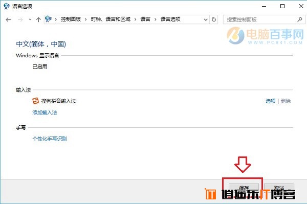Click the search magnifier icon
The image size is (307, 204).
click(x=300, y=19)
